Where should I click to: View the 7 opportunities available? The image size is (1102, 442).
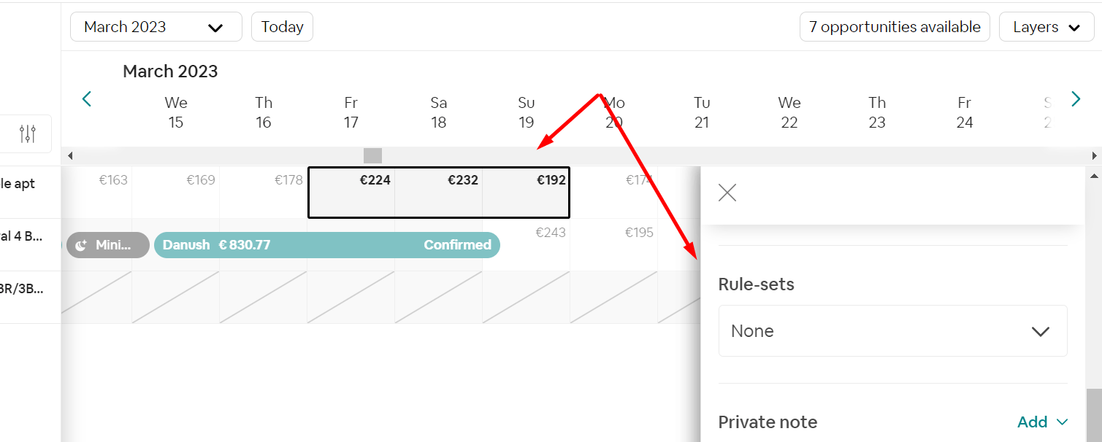click(894, 26)
